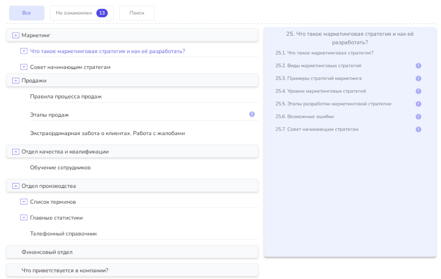Collapse the Отдел качества и квалификации section

[x=16, y=152]
